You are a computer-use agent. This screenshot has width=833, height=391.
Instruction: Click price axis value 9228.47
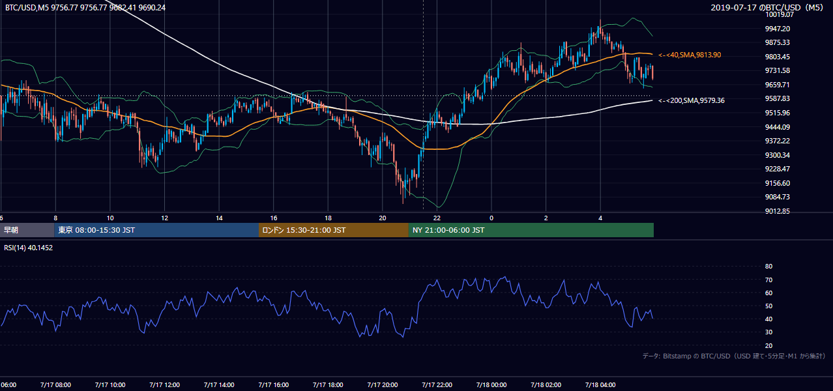tap(778, 169)
